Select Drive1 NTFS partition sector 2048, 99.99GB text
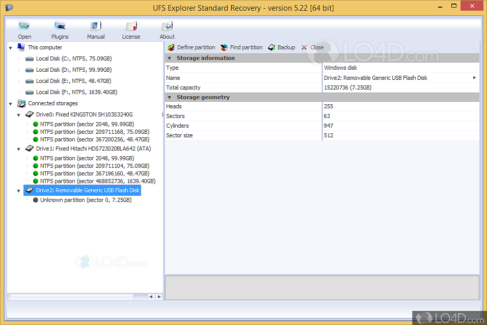 (87, 158)
